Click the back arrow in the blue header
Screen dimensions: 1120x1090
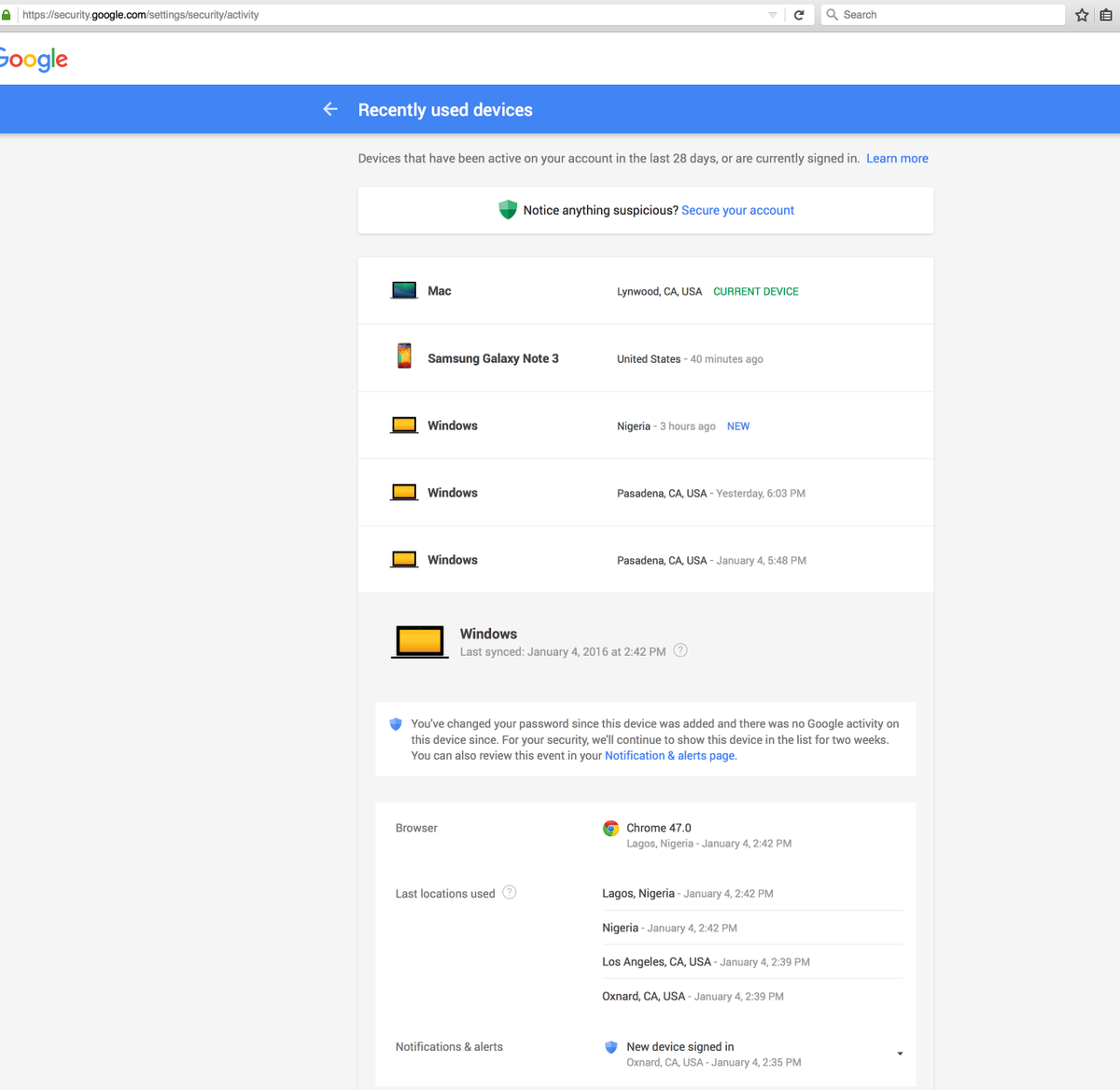330,109
